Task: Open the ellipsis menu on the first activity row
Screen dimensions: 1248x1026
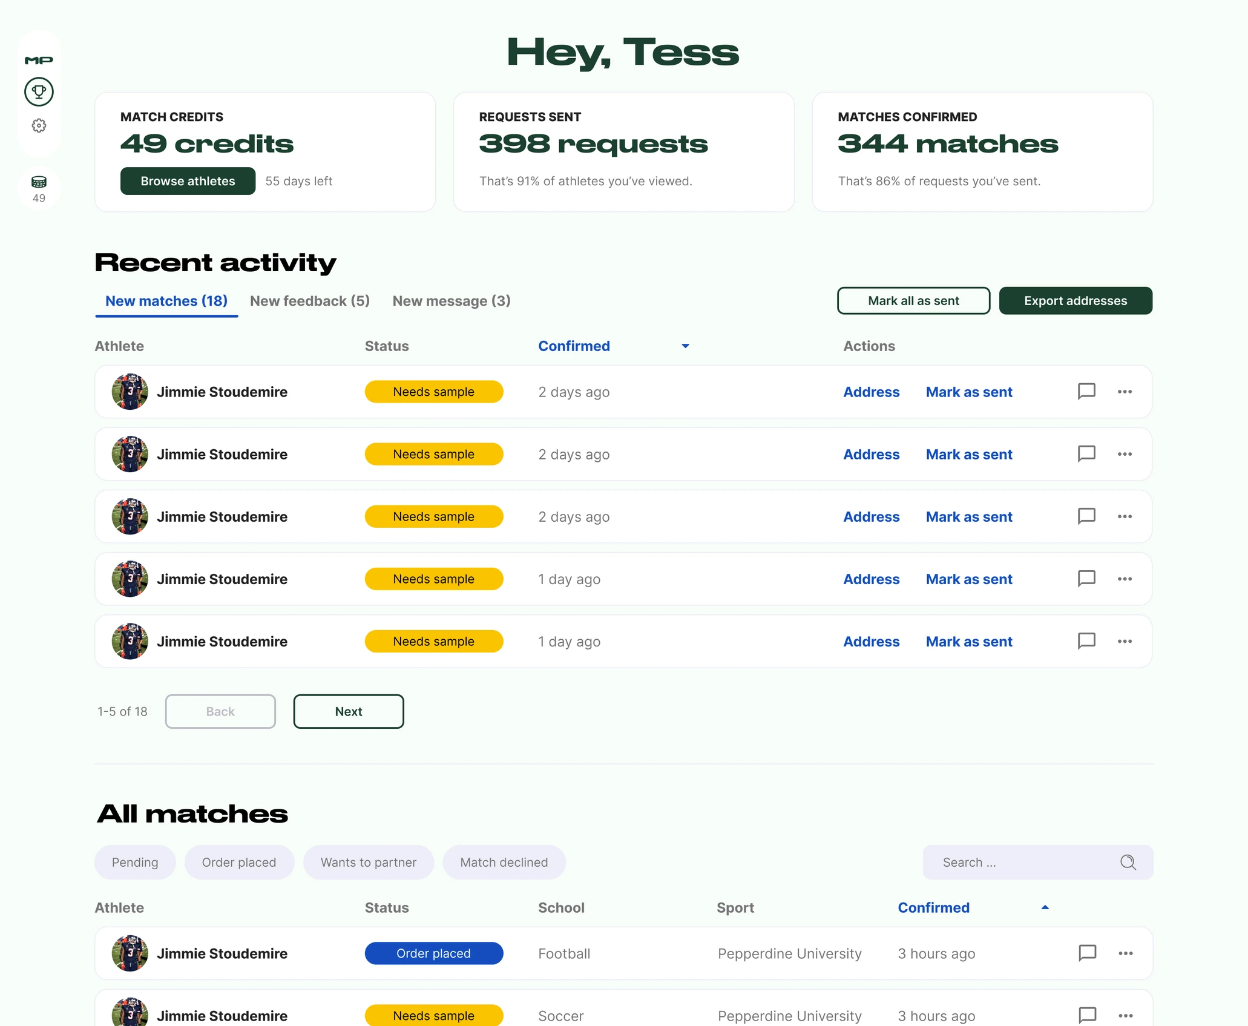Action: click(1125, 392)
